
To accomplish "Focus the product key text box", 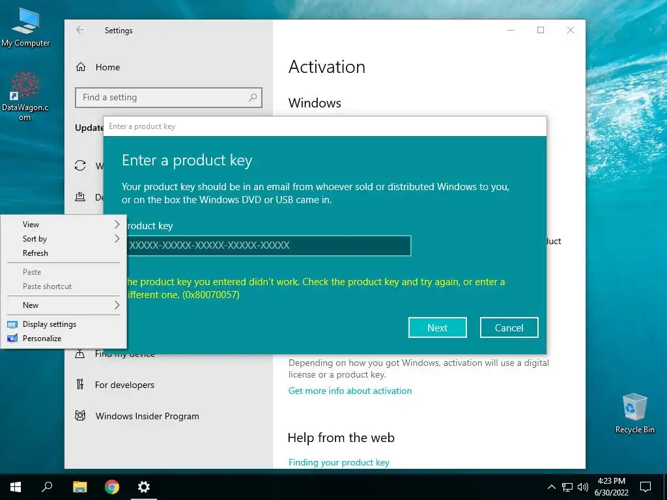I will coord(269,245).
